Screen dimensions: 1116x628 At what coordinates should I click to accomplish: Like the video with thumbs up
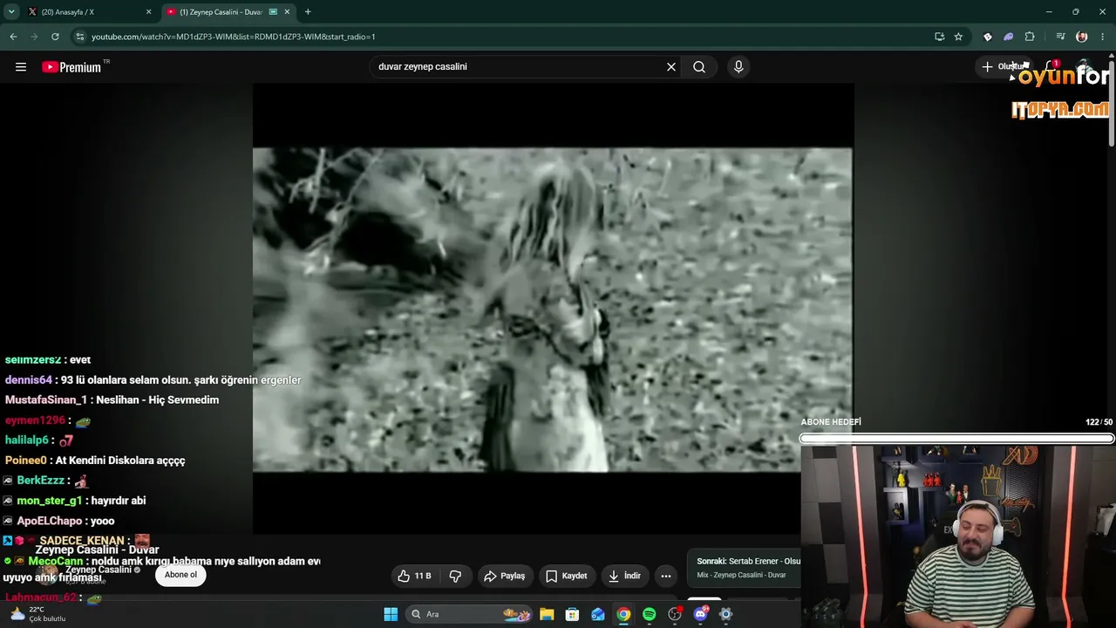click(414, 576)
